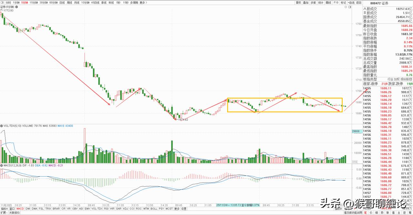Click the 多股 multi-stock button

[x=313, y=3]
